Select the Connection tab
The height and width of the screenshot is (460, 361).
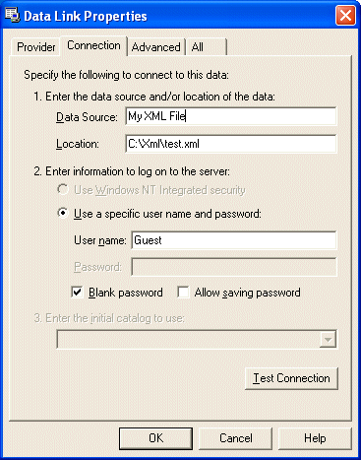93,45
